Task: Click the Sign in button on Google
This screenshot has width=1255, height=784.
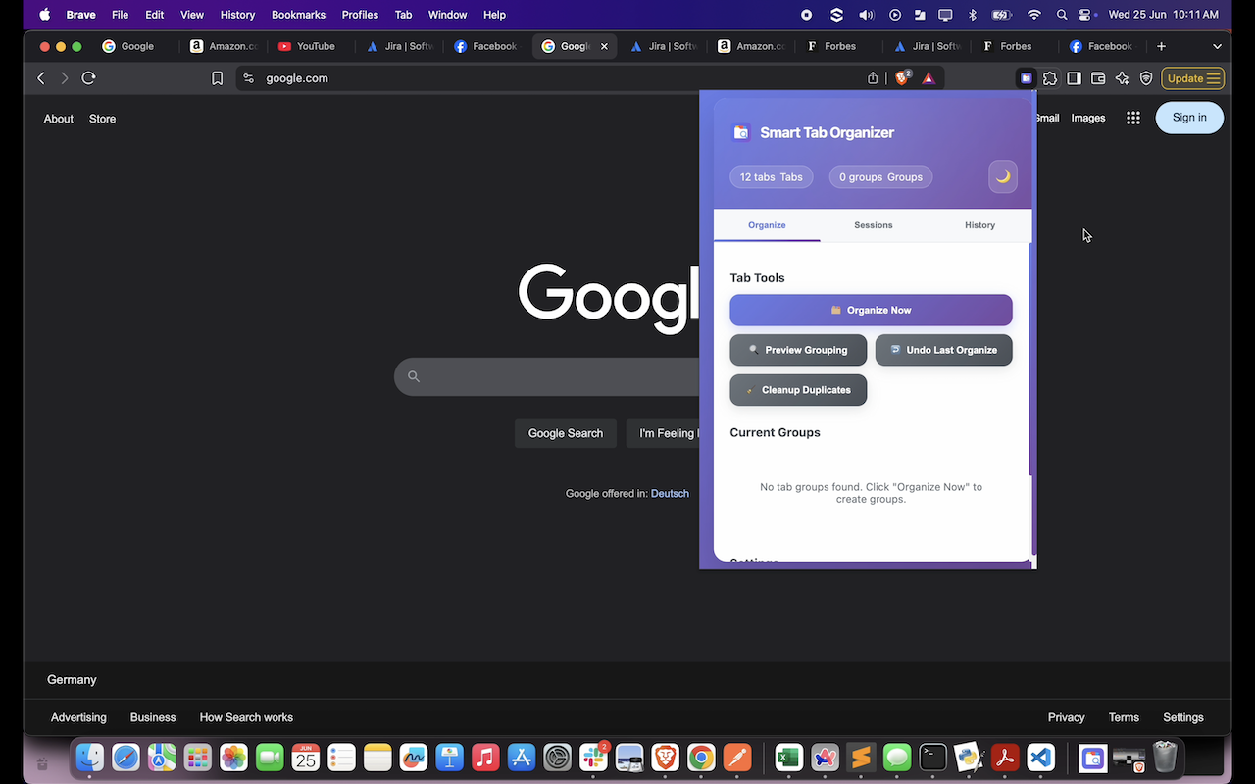Action: pyautogui.click(x=1189, y=118)
